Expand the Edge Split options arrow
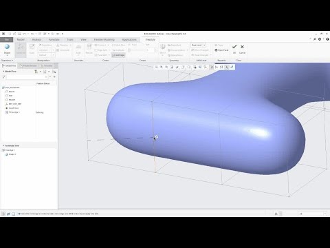This screenshot has height=248, width=330. click(x=109, y=50)
